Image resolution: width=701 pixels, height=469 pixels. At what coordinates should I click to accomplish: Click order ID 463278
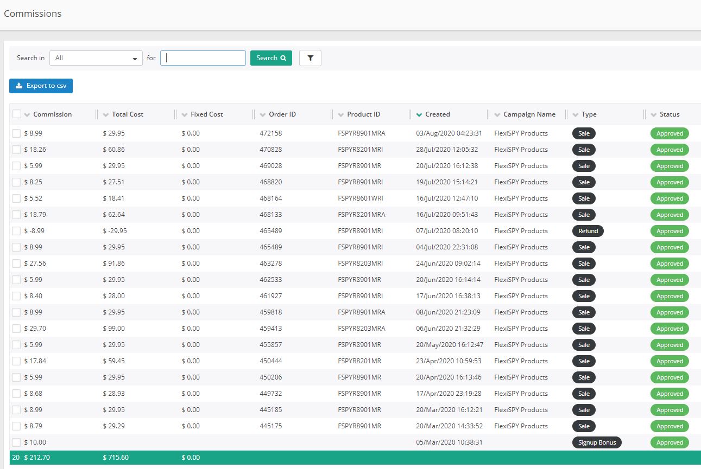click(271, 264)
